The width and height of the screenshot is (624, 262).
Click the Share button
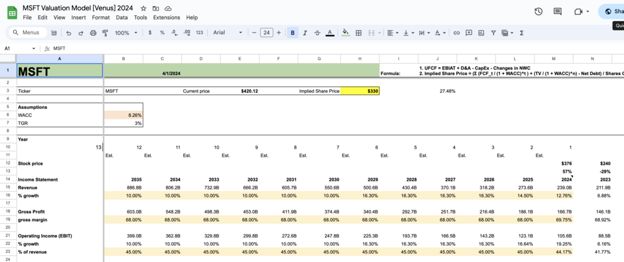tap(612, 12)
